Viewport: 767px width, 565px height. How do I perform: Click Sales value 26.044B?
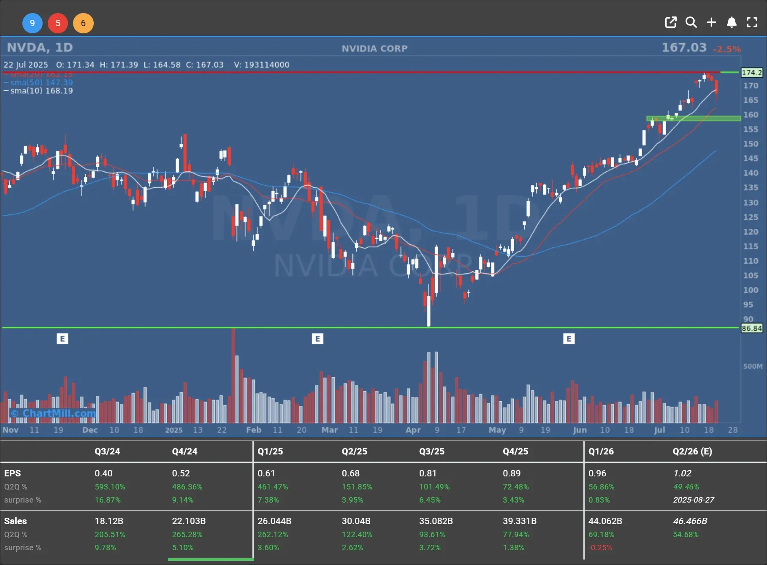point(274,521)
